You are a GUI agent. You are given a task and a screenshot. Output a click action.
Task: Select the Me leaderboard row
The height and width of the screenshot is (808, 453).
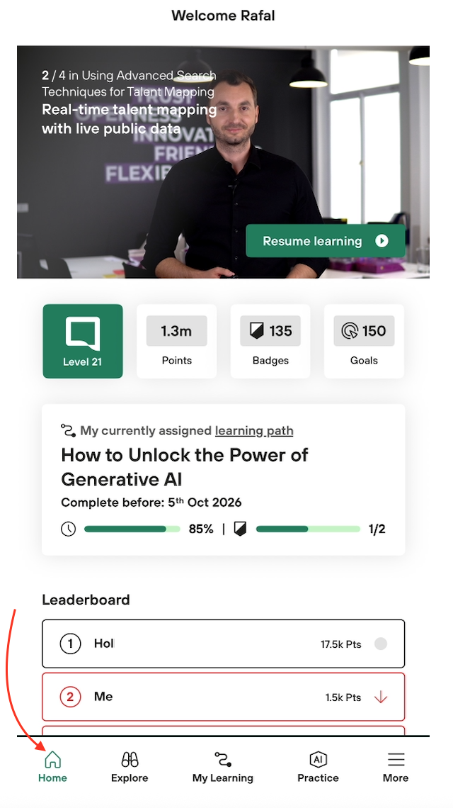pos(224,697)
